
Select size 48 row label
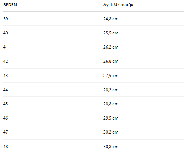[x=6, y=147]
